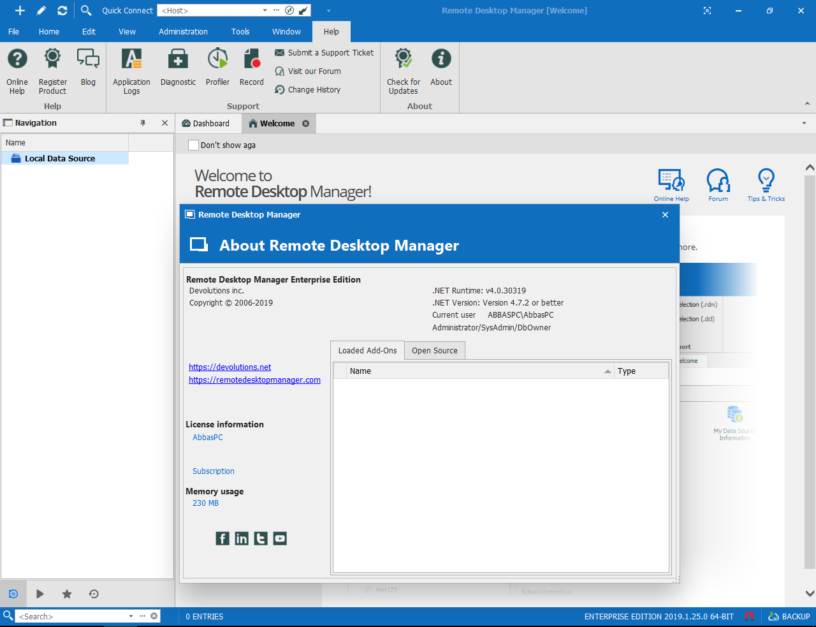The image size is (816, 627).
Task: Open Application Logs
Action: tap(131, 71)
